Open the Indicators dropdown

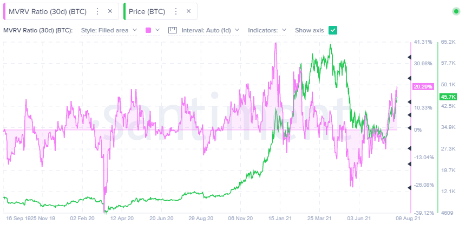[267, 30]
